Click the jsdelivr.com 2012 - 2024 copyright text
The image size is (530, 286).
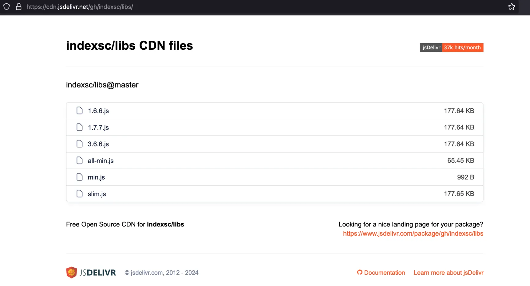tap(161, 272)
